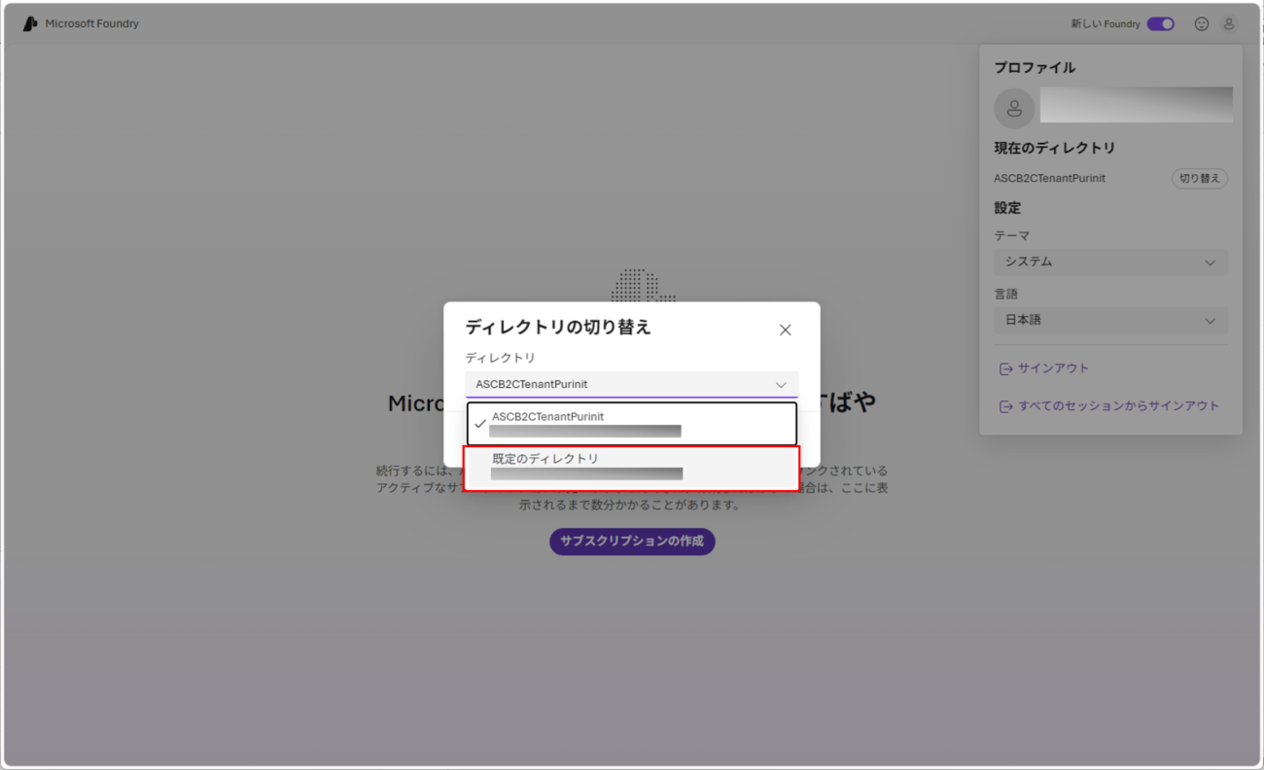Open the user account icon in the header
Image resolution: width=1264 pixels, height=770 pixels.
coord(1229,24)
